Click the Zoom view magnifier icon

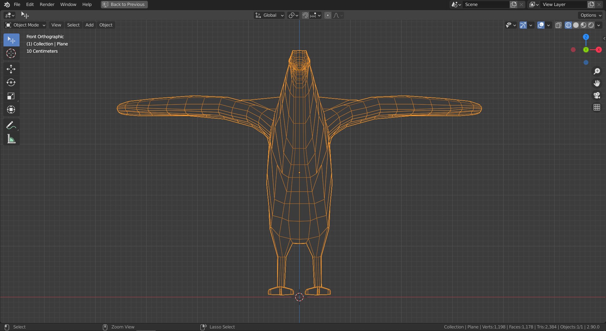coord(597,71)
